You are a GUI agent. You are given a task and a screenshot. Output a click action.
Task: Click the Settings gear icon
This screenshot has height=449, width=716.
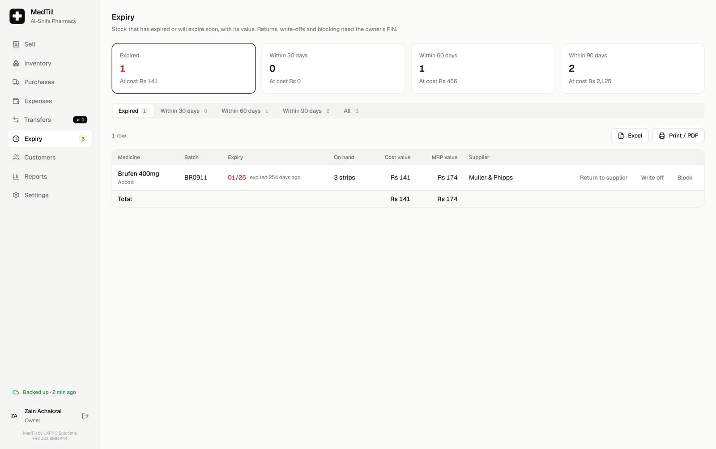click(x=16, y=195)
